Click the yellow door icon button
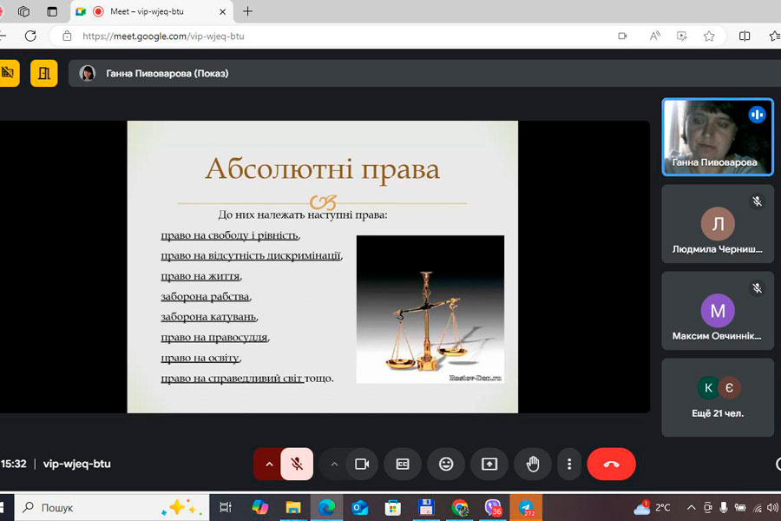The width and height of the screenshot is (781, 521). pos(44,73)
